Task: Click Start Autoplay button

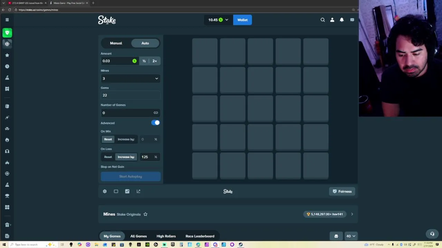Action: (x=131, y=176)
